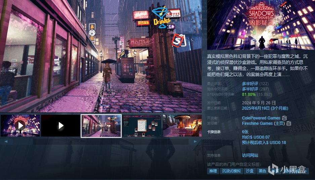Click release date 2024 年 9 月 26 日
The image size is (315, 180).
(x=259, y=103)
